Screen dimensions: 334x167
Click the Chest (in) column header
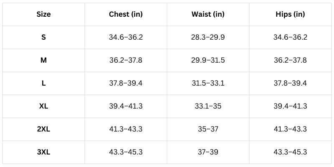[126, 15]
